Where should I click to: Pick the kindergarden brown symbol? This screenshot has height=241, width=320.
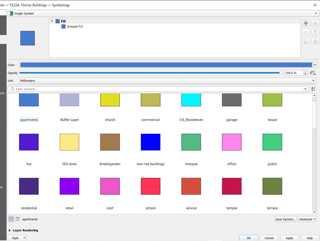pos(110,142)
